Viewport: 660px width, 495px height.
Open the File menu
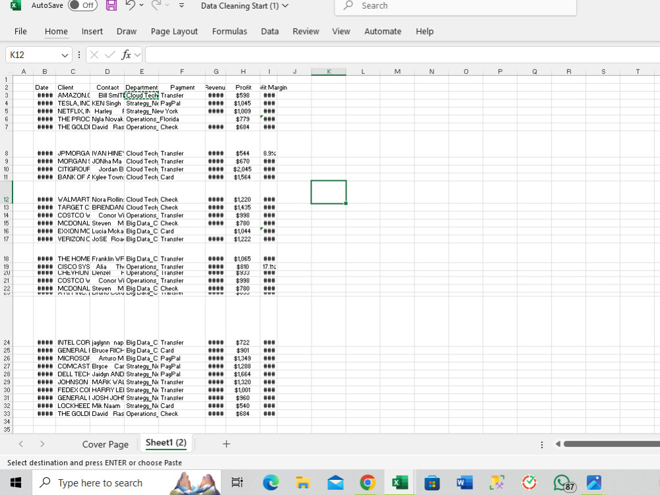(x=20, y=32)
